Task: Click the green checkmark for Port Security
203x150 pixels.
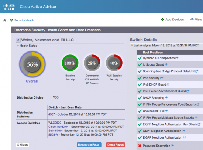Action: click(x=140, y=78)
